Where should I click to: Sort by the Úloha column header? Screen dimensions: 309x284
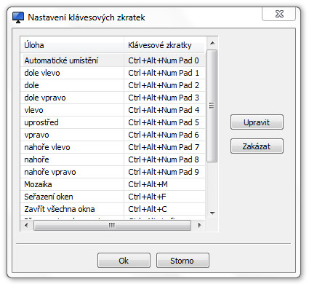pyautogui.click(x=72, y=45)
